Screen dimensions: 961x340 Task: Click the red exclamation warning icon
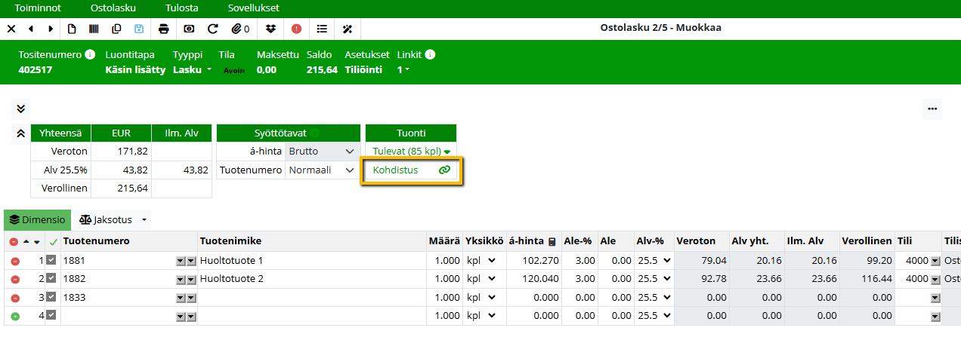pyautogui.click(x=296, y=29)
